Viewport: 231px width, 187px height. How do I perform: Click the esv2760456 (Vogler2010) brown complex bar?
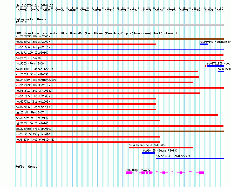pos(119,131)
